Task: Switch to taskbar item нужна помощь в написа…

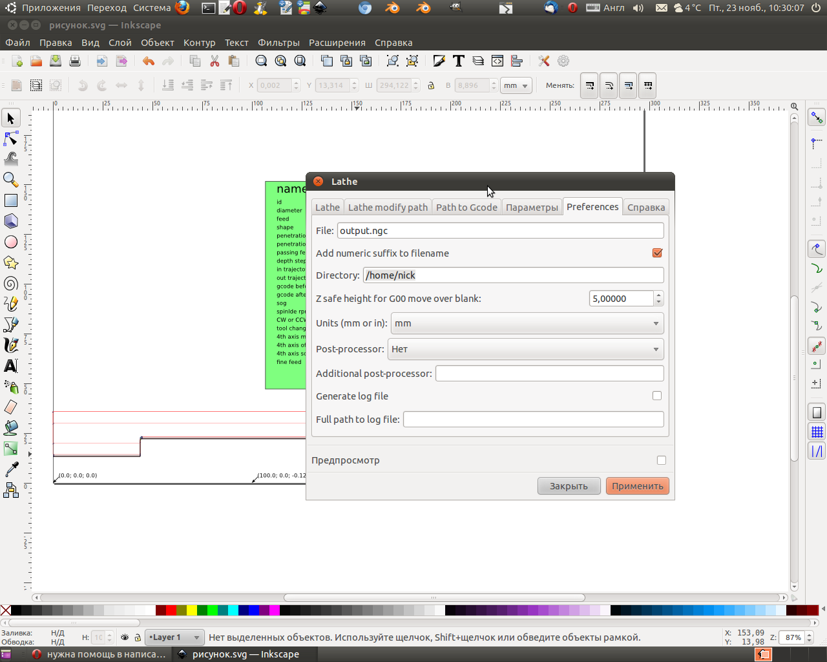Action: pyautogui.click(x=100, y=654)
